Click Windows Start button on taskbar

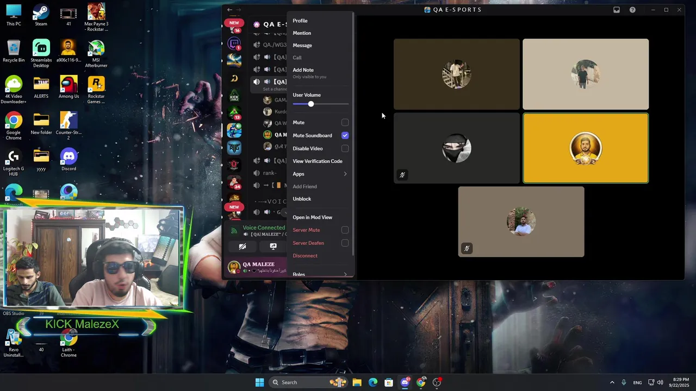pyautogui.click(x=260, y=382)
